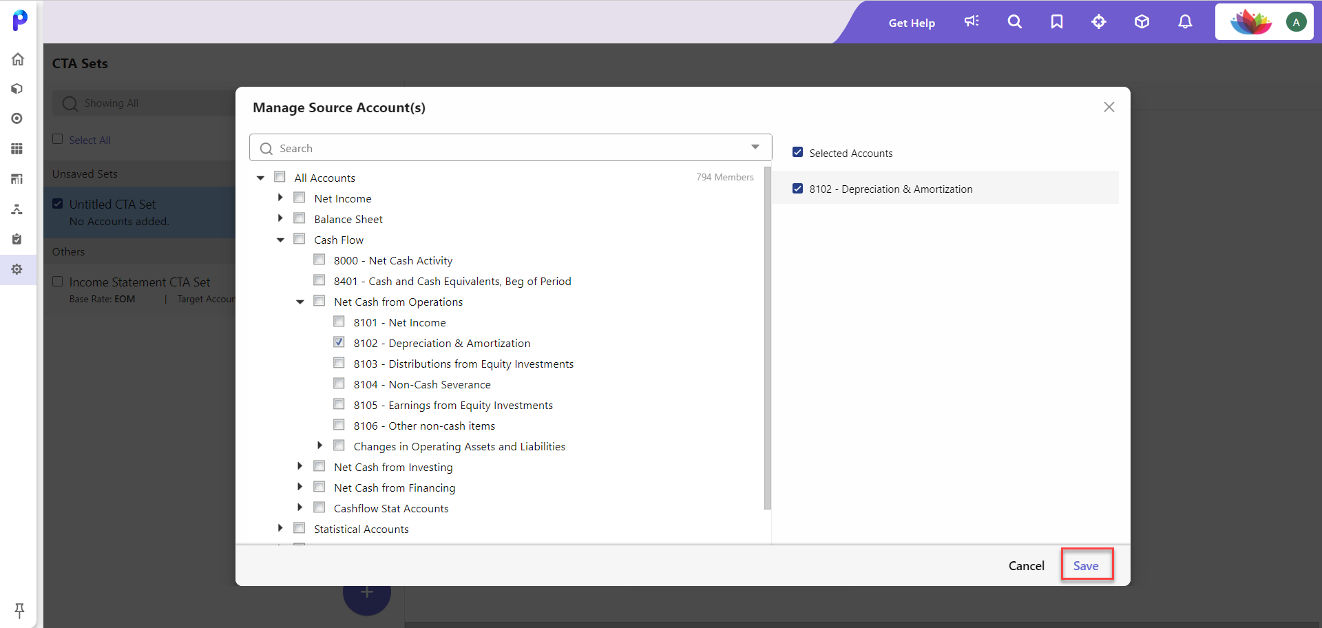The image size is (1322, 628).
Task: Open the target circle icon in sidebar
Action: point(17,118)
